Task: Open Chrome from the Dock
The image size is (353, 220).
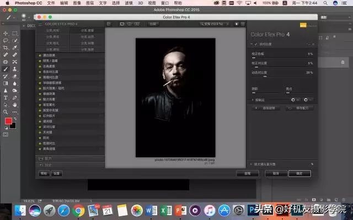Action: (78, 211)
